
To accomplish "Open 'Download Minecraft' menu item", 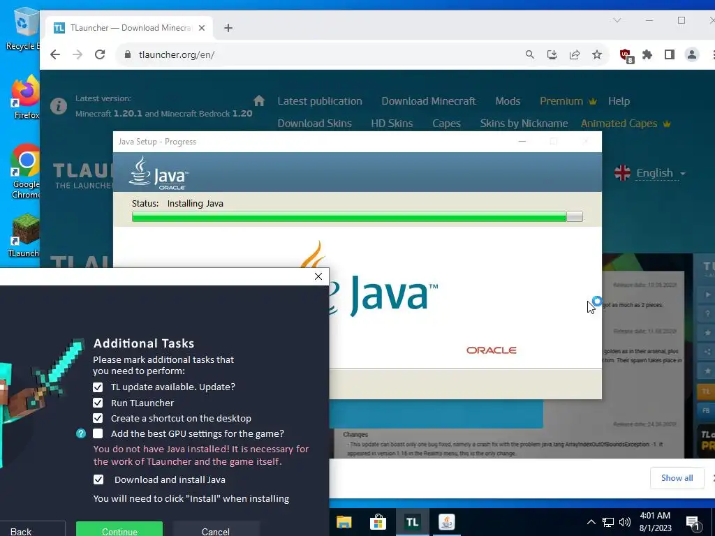I will [x=428, y=101].
